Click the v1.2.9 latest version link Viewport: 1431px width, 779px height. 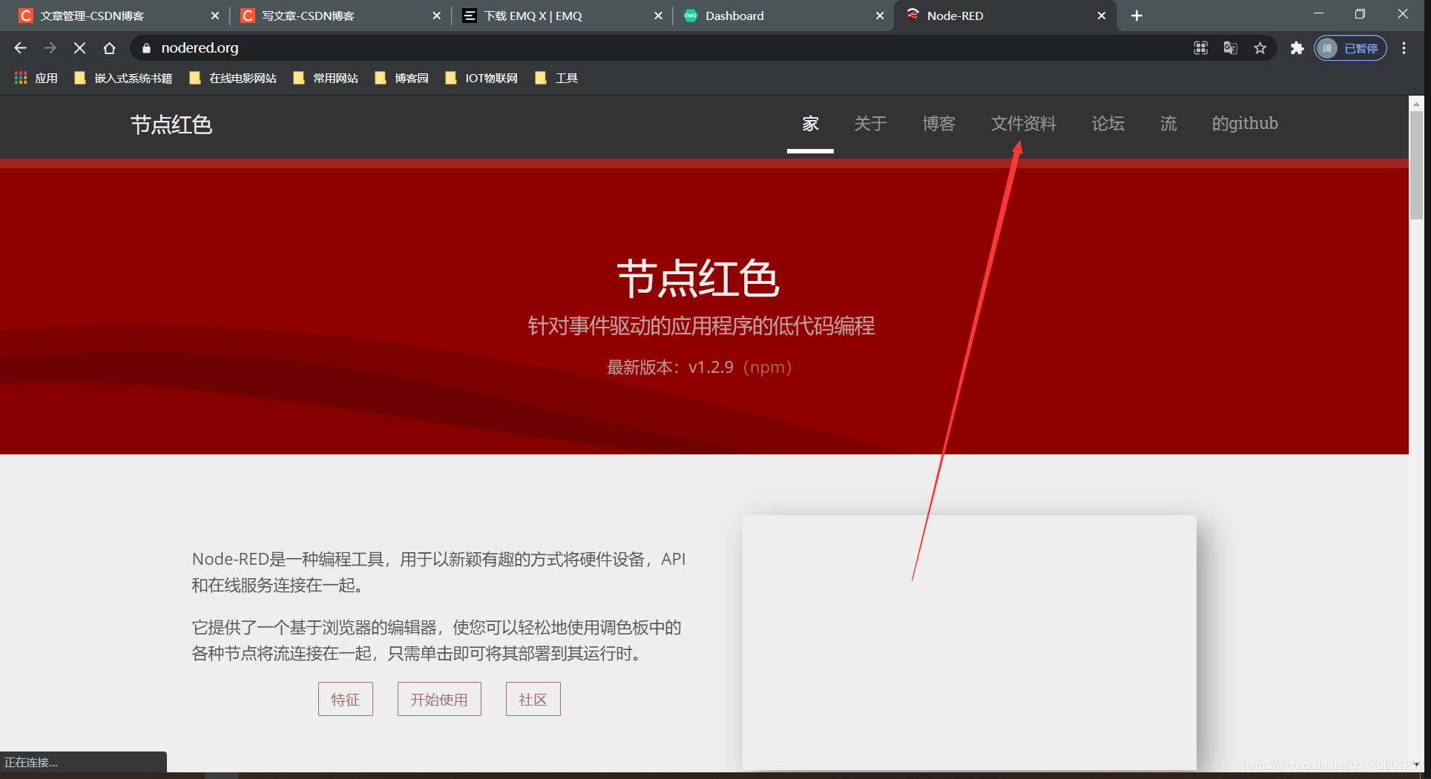point(711,368)
